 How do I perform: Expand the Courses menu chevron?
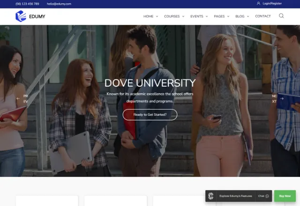(183, 16)
